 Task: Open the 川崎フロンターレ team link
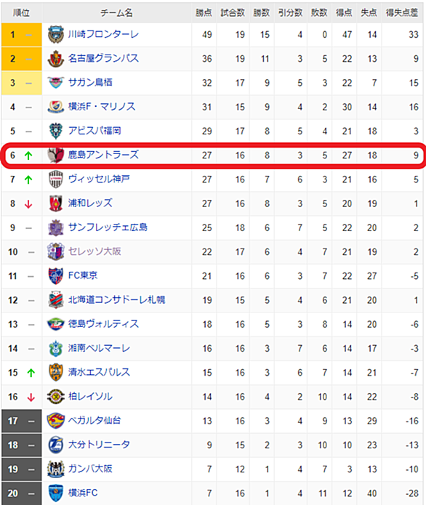click(x=103, y=34)
